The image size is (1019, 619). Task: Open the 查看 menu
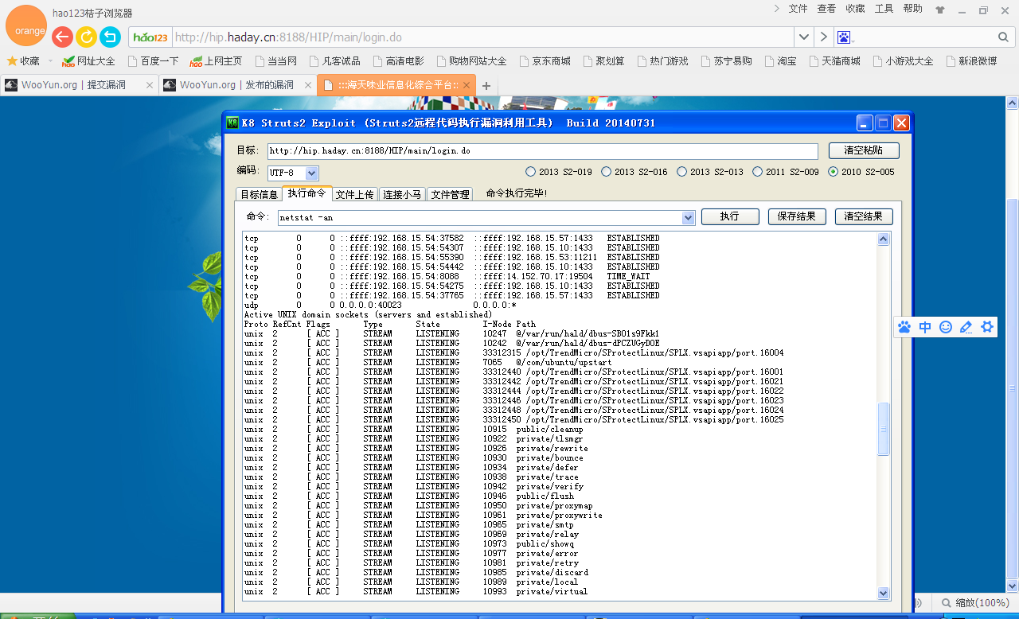pos(826,9)
